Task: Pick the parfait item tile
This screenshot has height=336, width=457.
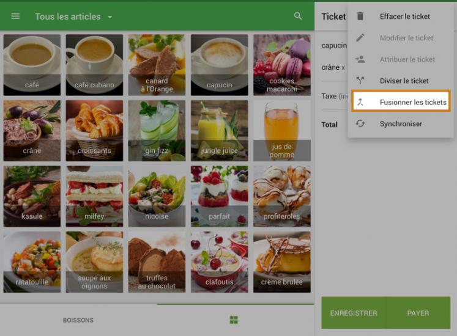Action: [x=220, y=196]
